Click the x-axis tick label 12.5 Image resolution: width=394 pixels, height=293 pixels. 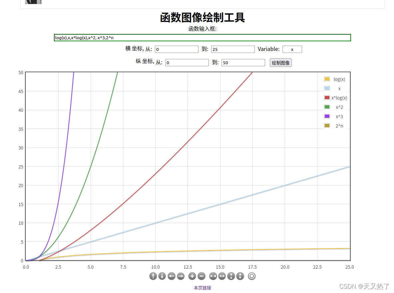(x=188, y=267)
